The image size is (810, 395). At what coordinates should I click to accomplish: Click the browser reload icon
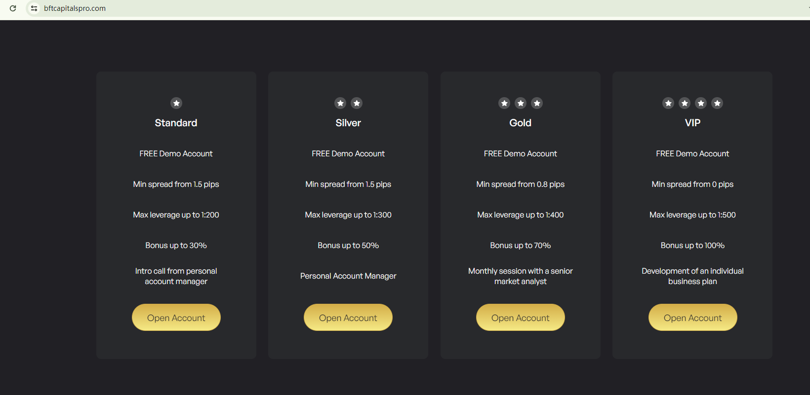[x=13, y=8]
